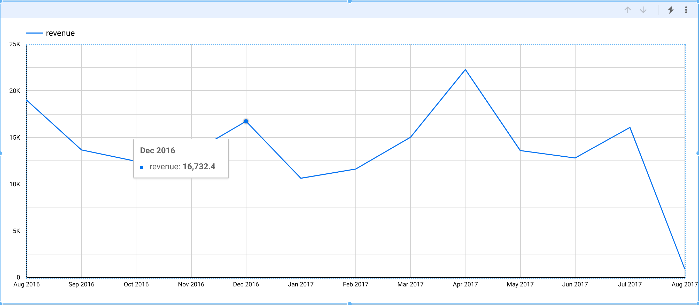
Task: Click the Sep 2016 x-axis label
Action: 81,284
